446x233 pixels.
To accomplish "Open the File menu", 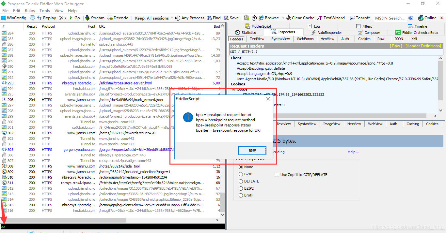I will click(6, 10).
